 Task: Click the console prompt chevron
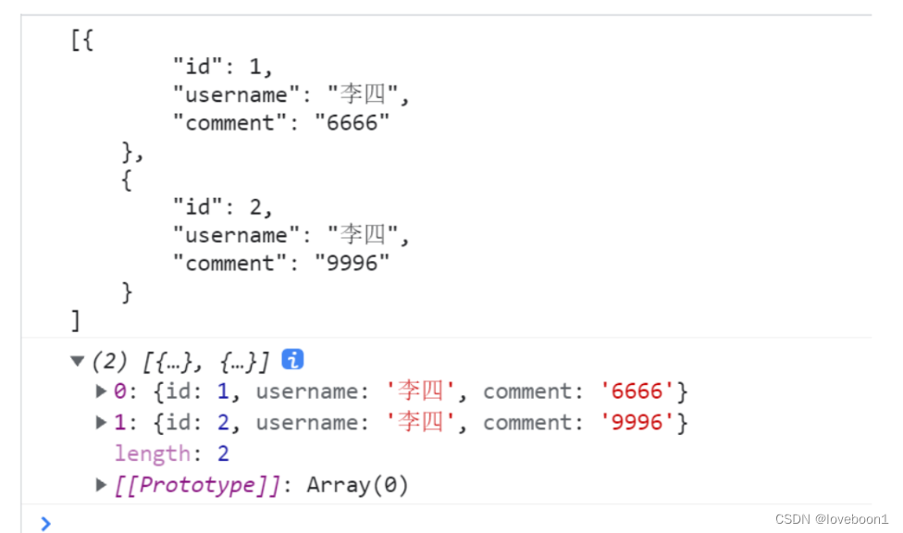pos(45,523)
